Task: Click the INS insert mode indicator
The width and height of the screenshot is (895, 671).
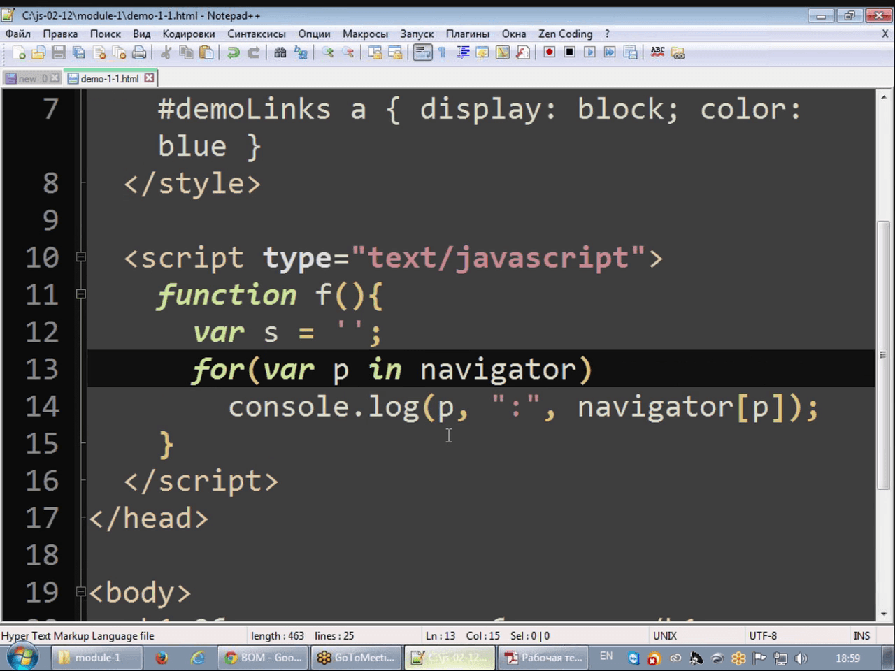Action: 861,635
